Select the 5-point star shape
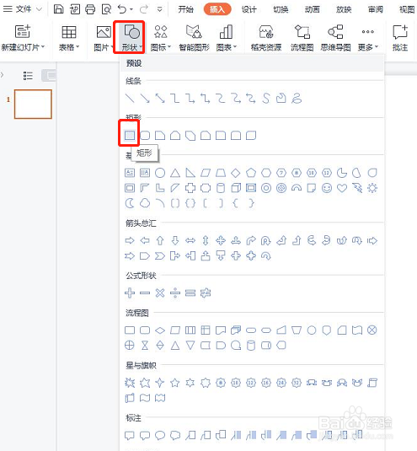This screenshot has width=417, height=451. click(175, 383)
